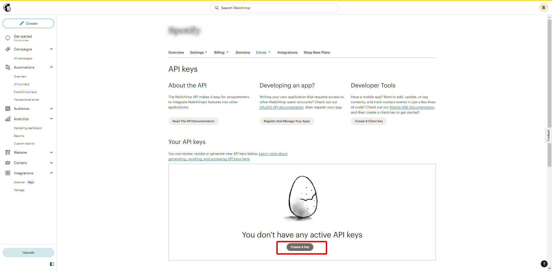Image resolution: width=552 pixels, height=271 pixels.
Task: Open All campaigns in sidebar
Action: (23, 58)
